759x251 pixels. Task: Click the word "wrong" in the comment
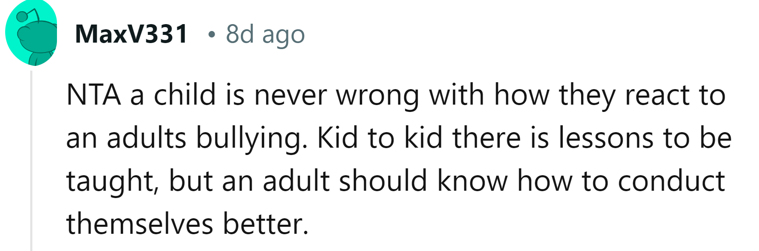pos(378,96)
